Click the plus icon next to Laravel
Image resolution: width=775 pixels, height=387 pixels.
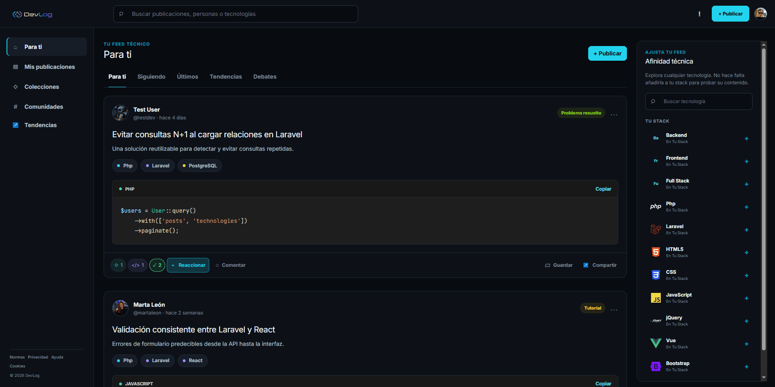[x=746, y=230]
